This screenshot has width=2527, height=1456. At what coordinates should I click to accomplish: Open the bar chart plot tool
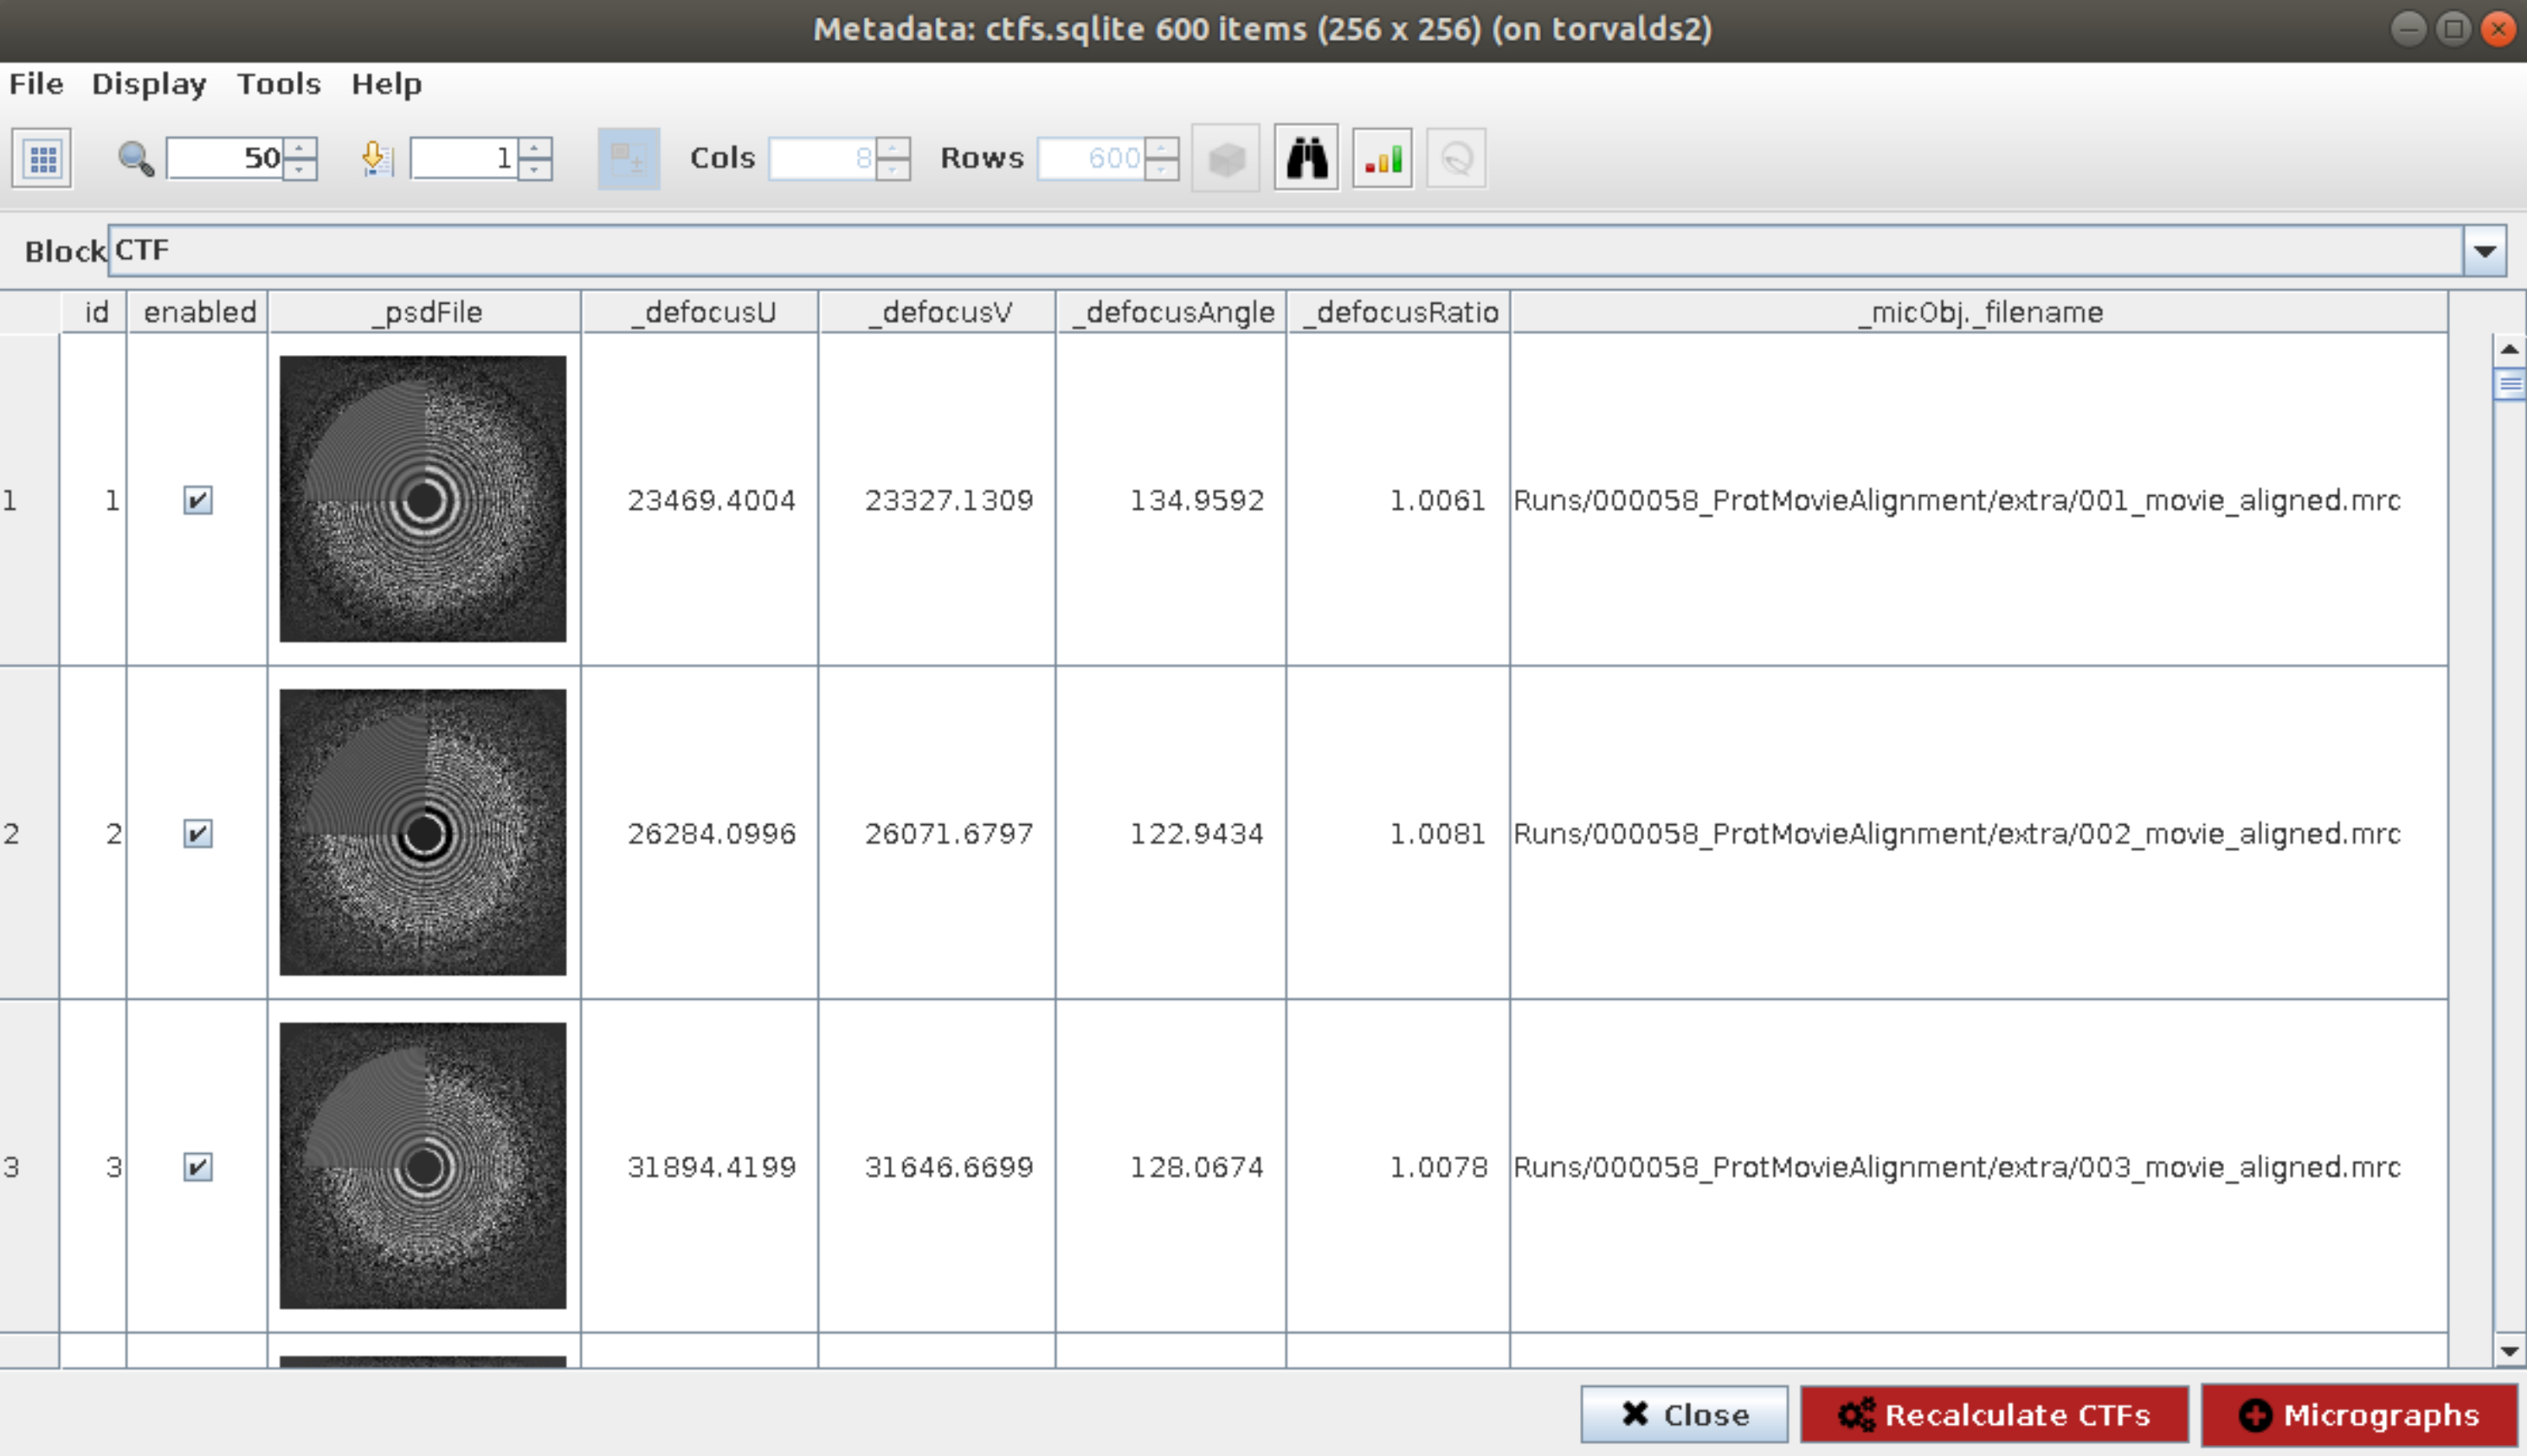1382,158
